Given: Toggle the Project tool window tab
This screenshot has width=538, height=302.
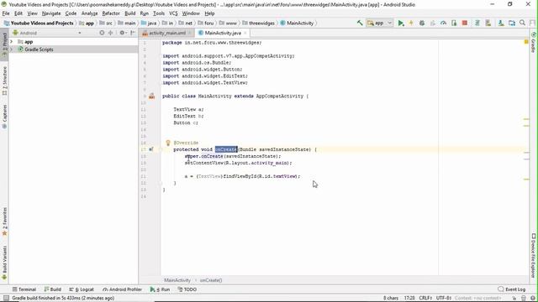Looking at the screenshot, I should coord(4,44).
